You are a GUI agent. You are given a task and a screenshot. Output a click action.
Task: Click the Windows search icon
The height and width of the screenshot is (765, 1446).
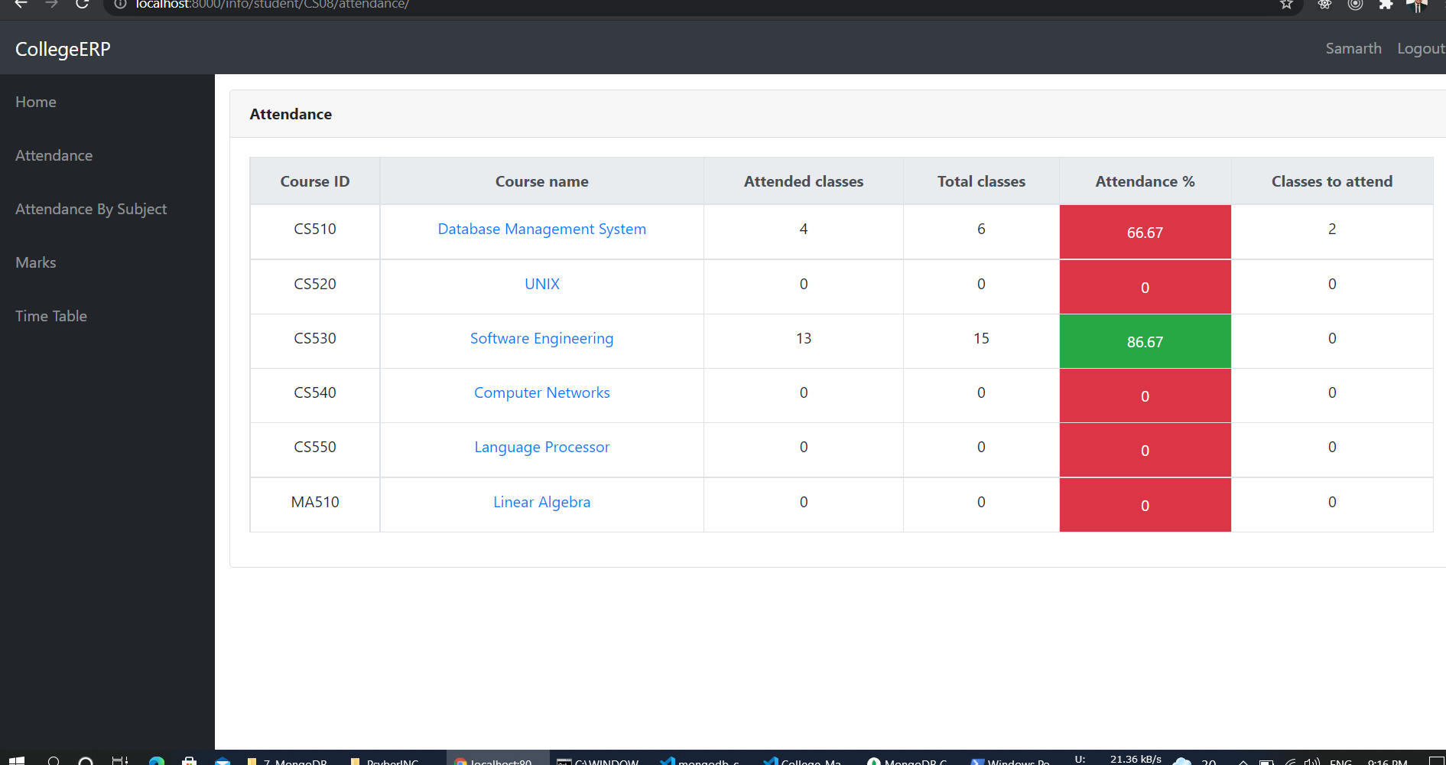[x=54, y=761]
